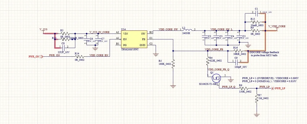
Task: Click the 56KR_0402 value text
Action: (240, 54)
